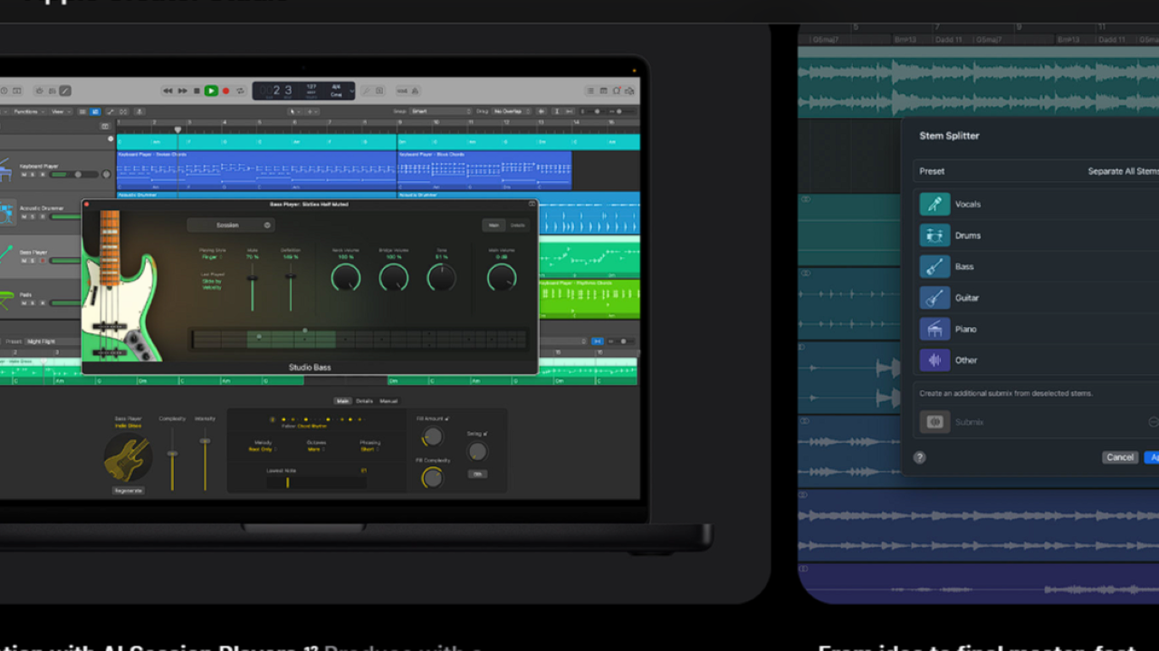Expand the Melody Root Only dropdown
The height and width of the screenshot is (651, 1159).
[x=262, y=449]
